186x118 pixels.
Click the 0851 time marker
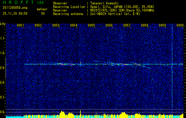pyautogui.click(x=20, y=25)
